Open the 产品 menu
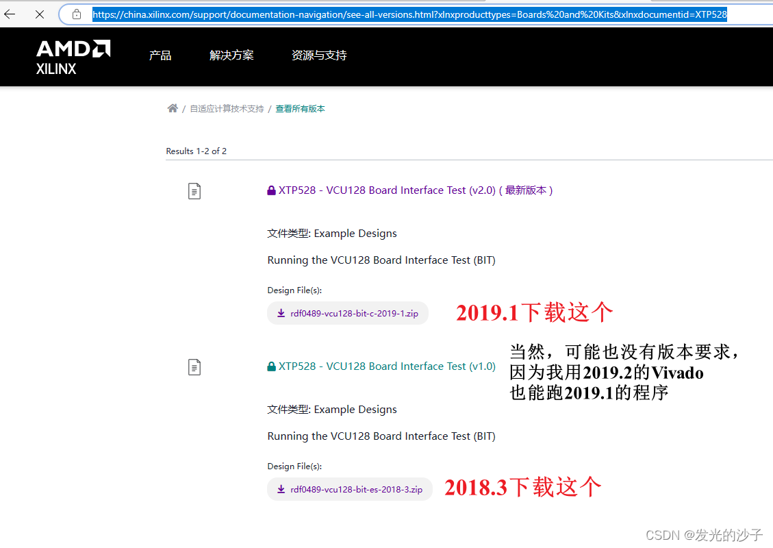 (x=160, y=55)
